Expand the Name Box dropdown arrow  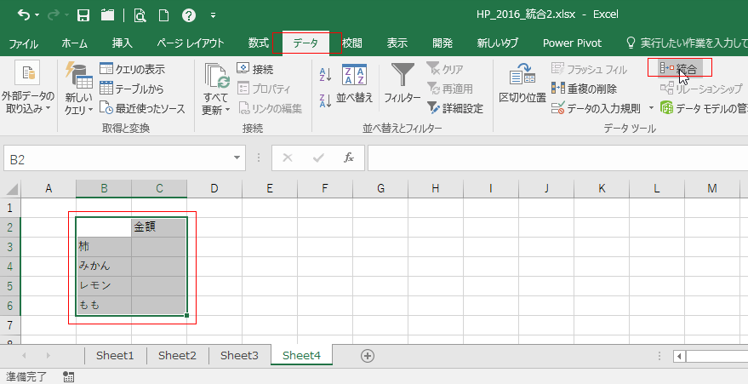238,158
